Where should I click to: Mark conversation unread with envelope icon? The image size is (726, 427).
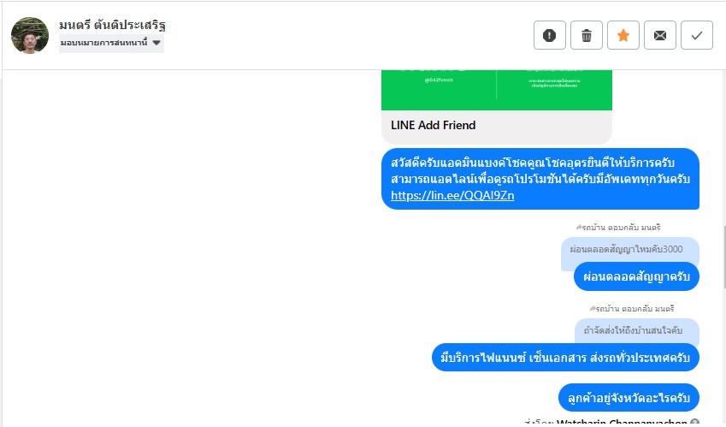660,35
